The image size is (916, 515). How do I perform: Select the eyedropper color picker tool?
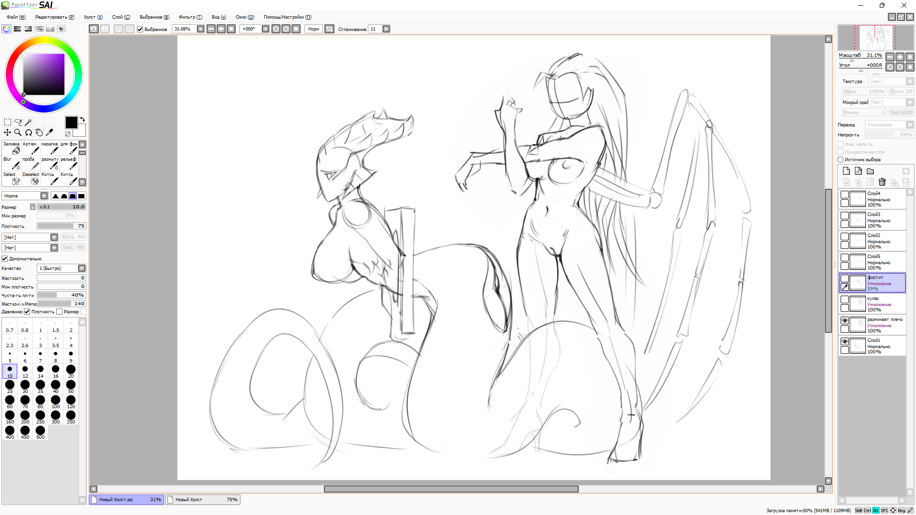point(50,133)
